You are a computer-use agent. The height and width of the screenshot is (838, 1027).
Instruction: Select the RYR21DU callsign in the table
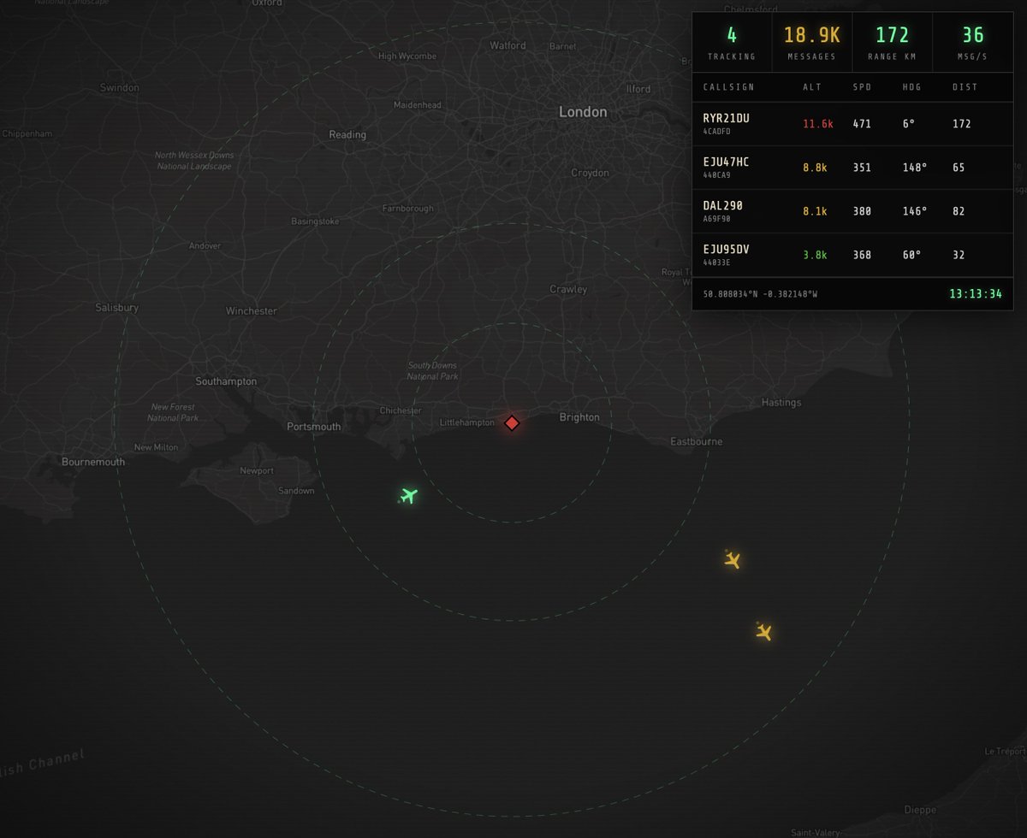coord(726,118)
